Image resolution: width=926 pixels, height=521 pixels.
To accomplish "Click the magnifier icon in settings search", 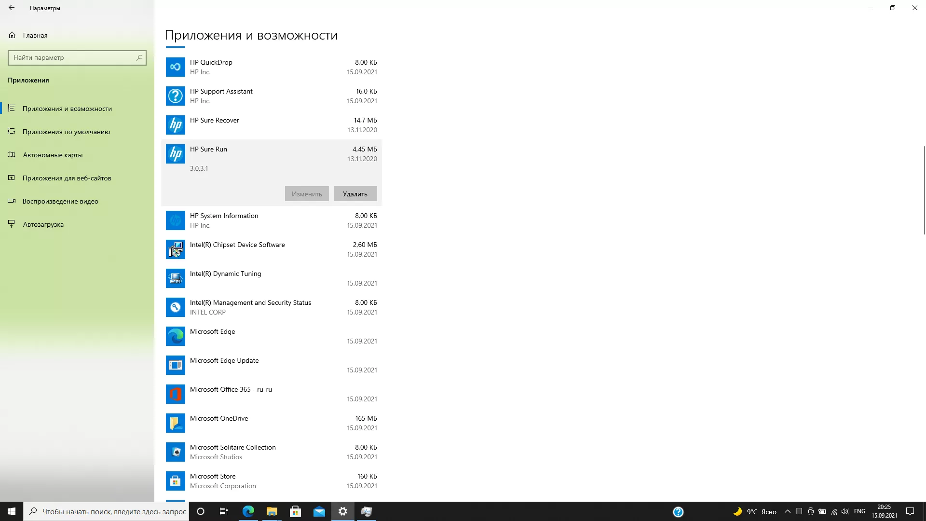I will pos(139,57).
